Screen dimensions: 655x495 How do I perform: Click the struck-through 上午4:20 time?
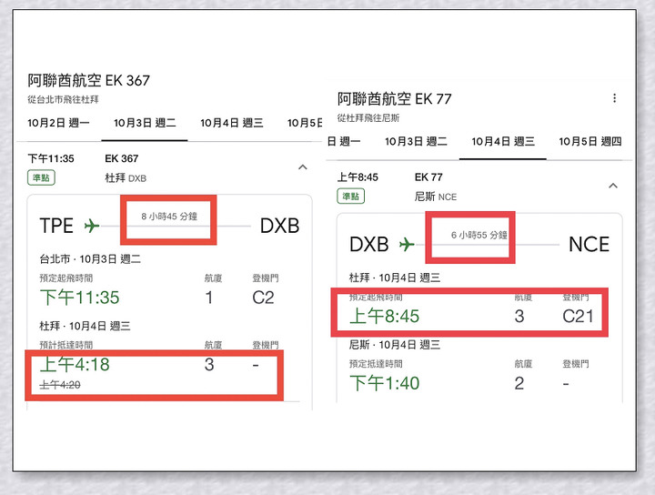coord(60,385)
